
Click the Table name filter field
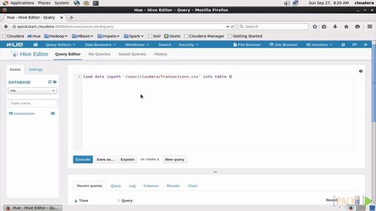(x=33, y=103)
